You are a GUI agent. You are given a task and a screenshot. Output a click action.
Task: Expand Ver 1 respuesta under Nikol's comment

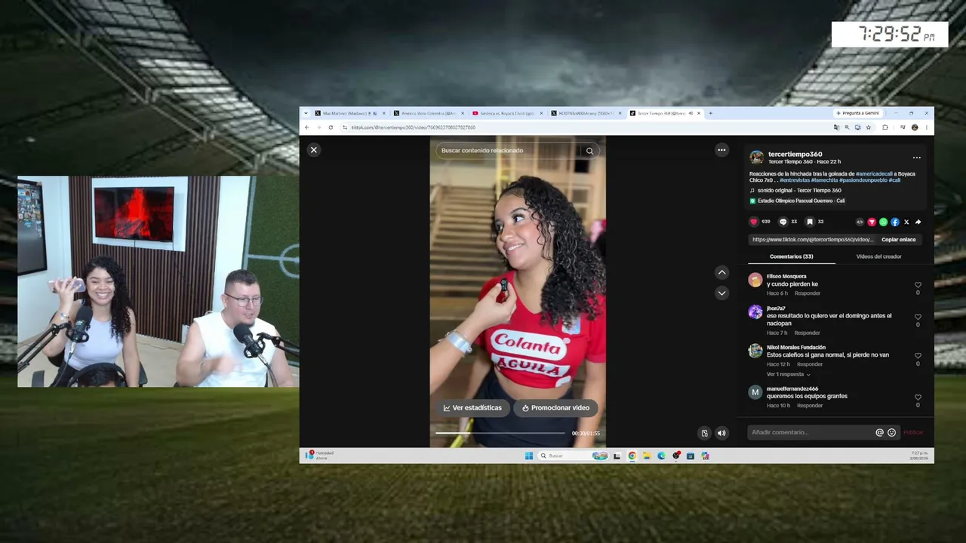tap(788, 374)
